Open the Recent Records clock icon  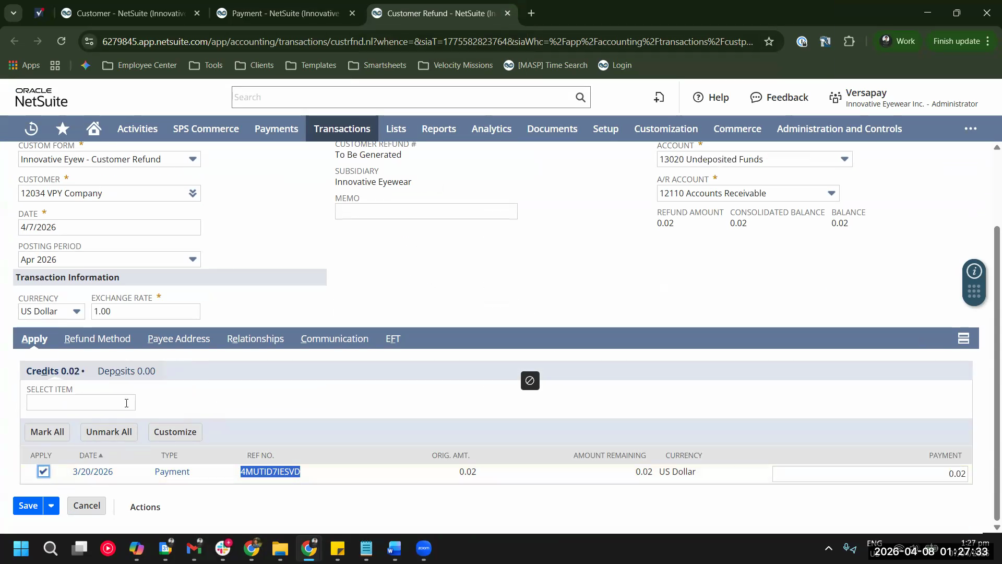[31, 128]
